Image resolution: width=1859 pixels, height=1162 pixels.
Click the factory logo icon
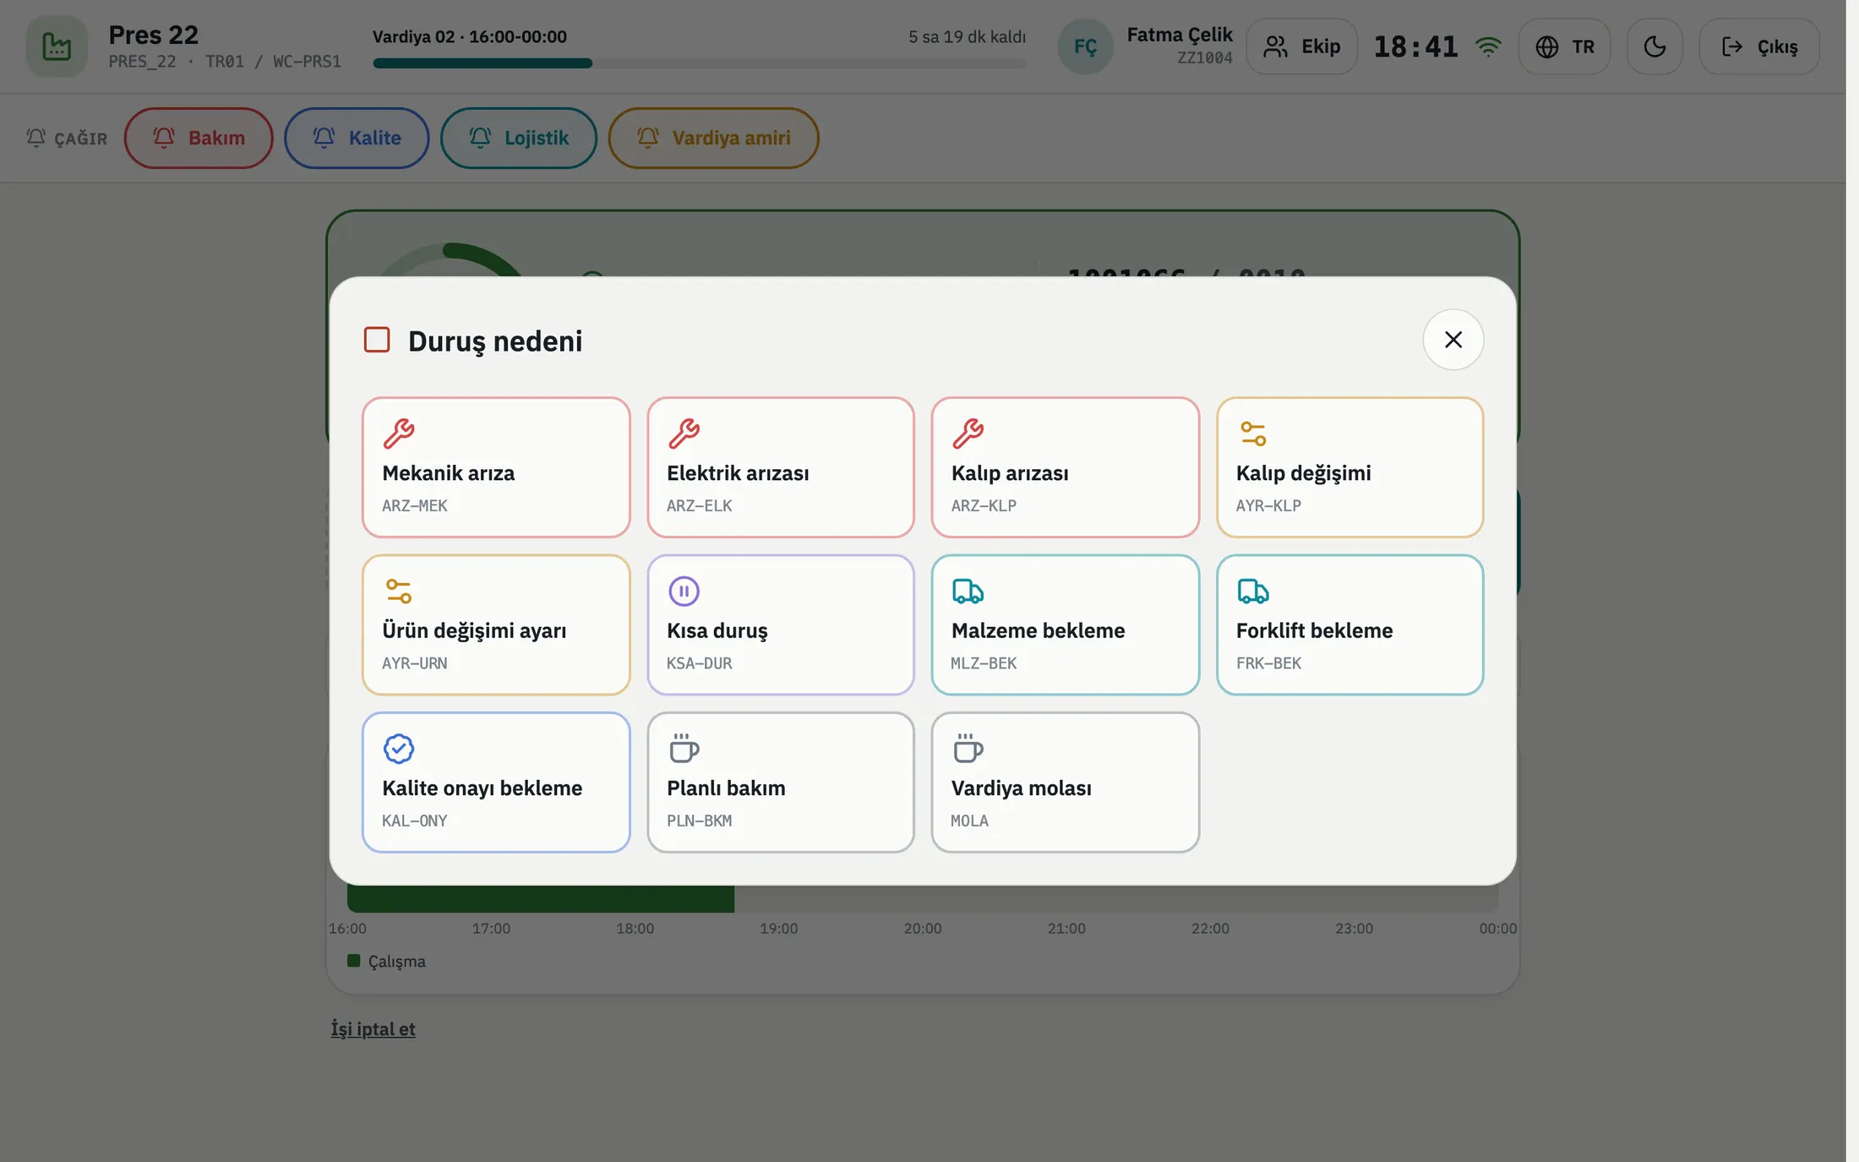pyautogui.click(x=57, y=46)
